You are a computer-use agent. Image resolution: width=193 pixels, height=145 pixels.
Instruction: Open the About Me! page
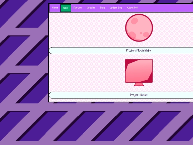tap(133, 8)
